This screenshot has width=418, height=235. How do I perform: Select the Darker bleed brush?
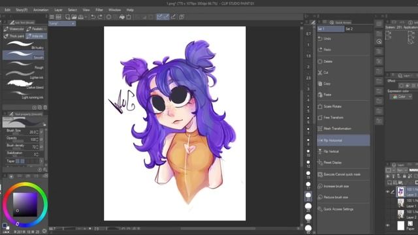pos(24,84)
